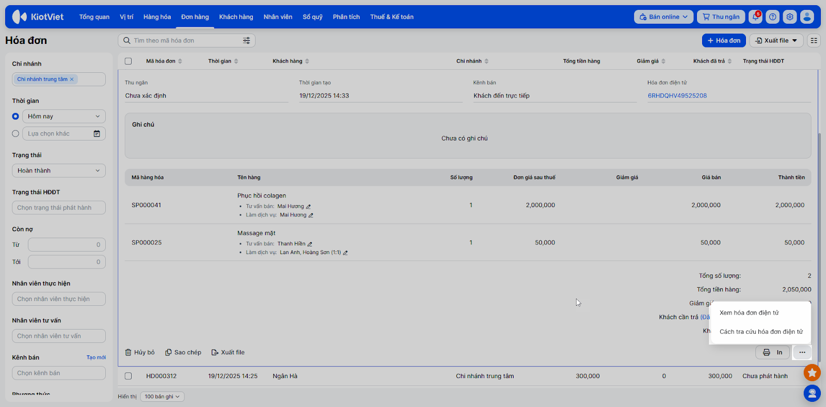826x407 pixels.
Task: Expand the top Xuất file dropdown
Action: pos(776,41)
